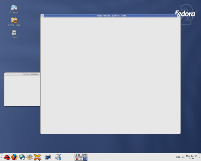The width and height of the screenshot is (201, 161).
Task: Click the date and time clock
Action: pos(191,157)
